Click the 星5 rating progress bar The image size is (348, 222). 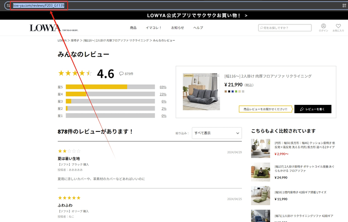(x=110, y=87)
